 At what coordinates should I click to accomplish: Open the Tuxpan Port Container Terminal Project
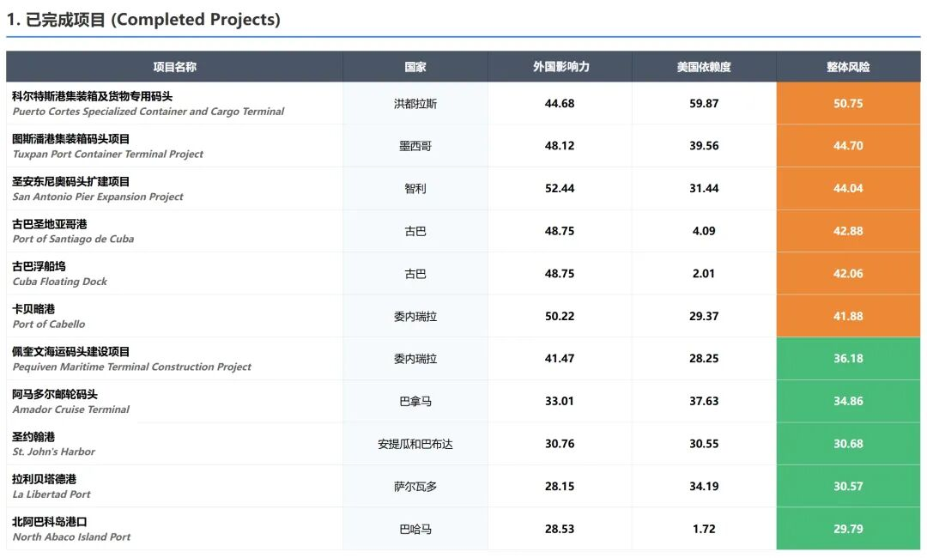[x=108, y=146]
